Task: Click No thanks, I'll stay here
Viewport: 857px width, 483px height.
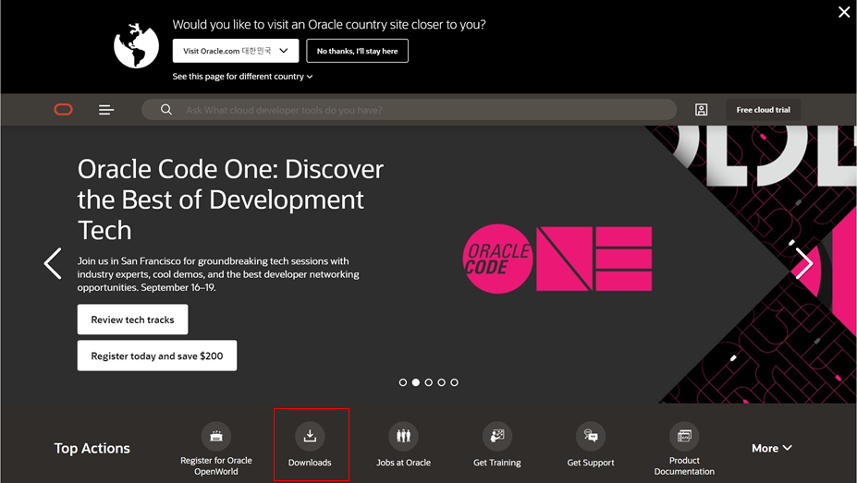Action: click(357, 51)
